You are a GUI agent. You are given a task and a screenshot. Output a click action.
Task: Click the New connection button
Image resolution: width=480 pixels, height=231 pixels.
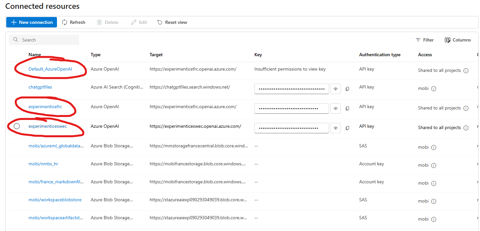coord(31,22)
